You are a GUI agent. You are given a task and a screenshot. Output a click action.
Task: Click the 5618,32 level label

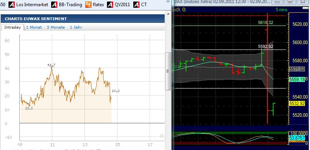tap(265, 23)
